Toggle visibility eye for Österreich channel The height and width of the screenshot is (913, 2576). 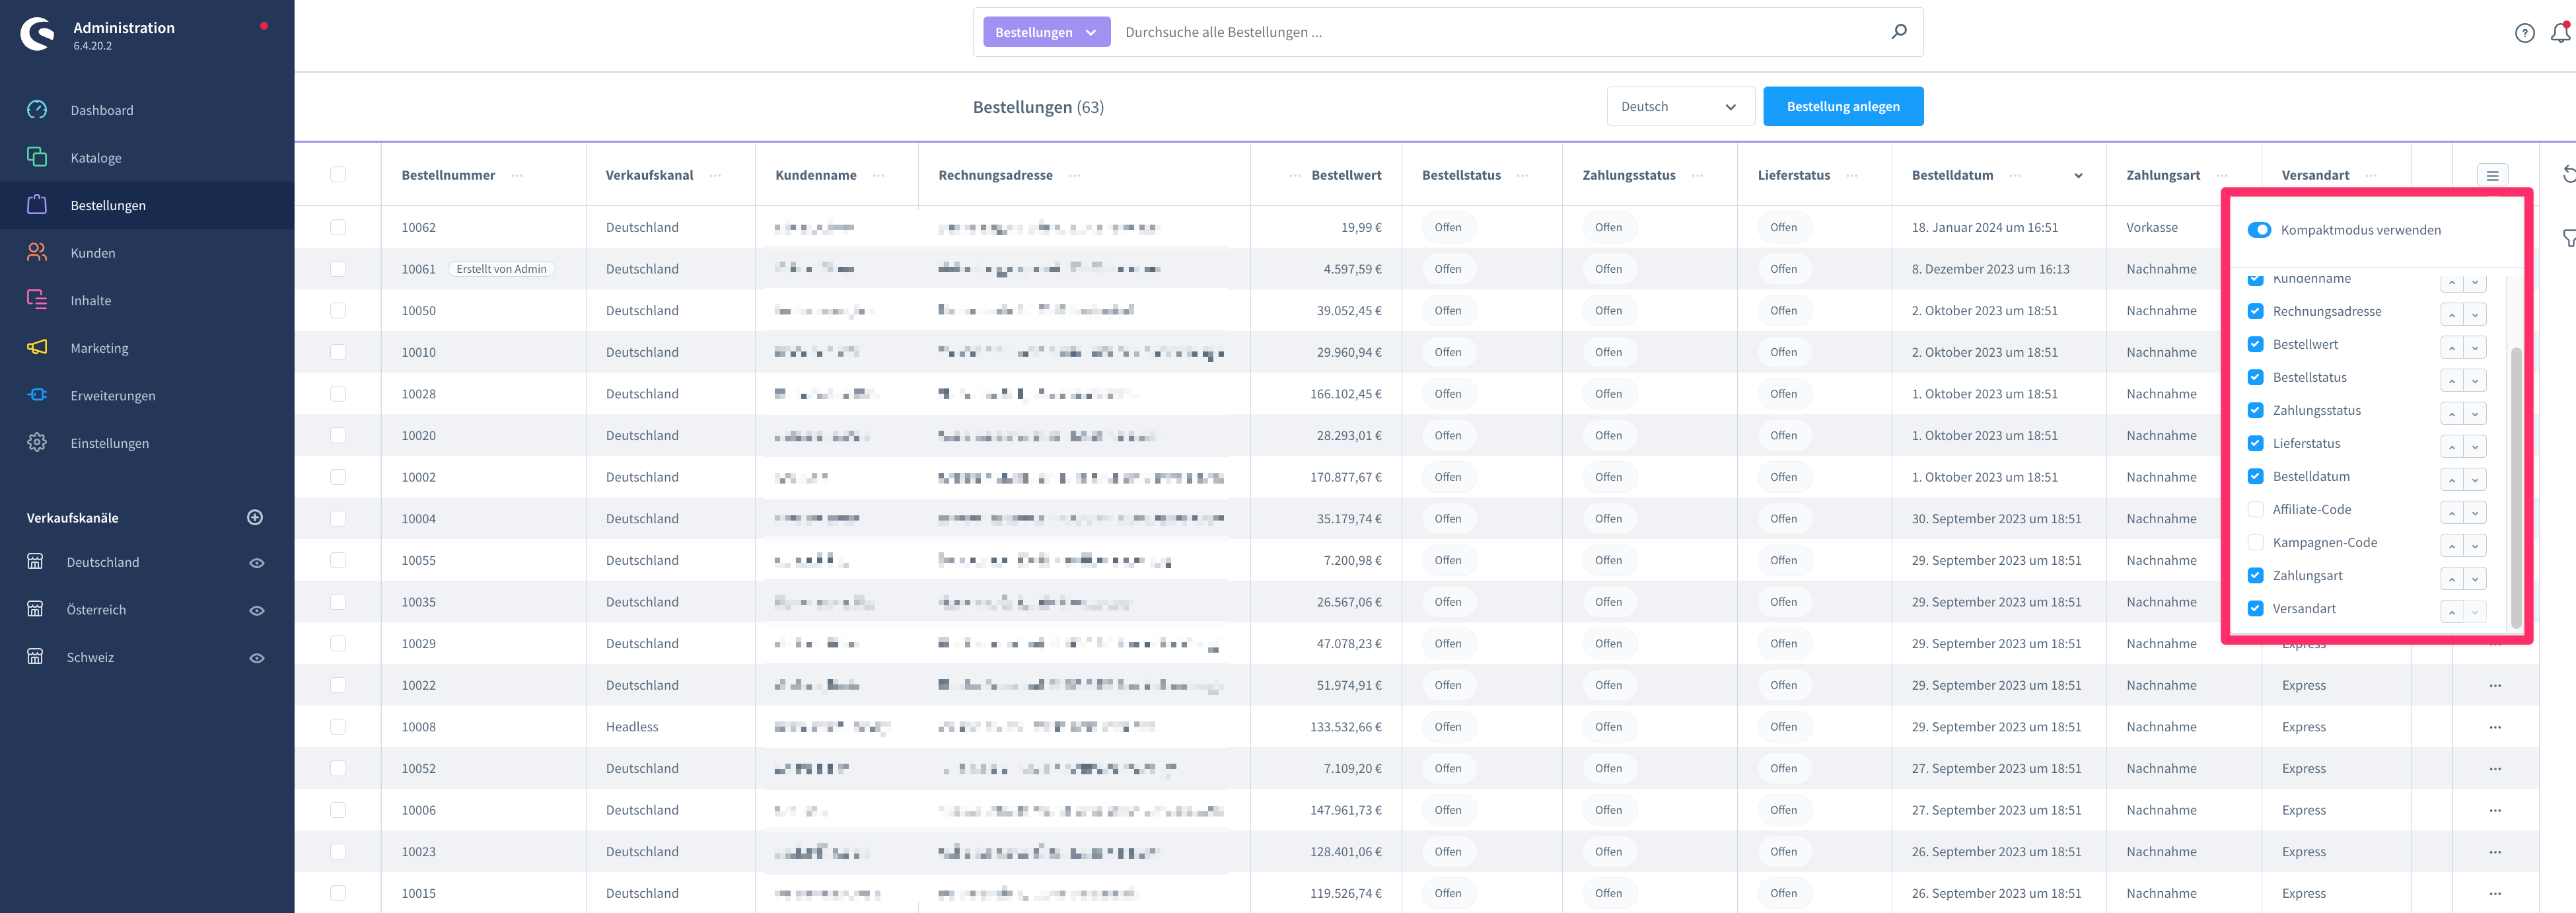[257, 610]
